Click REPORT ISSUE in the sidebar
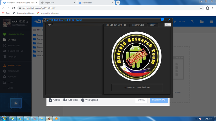 [x=12, y=65]
